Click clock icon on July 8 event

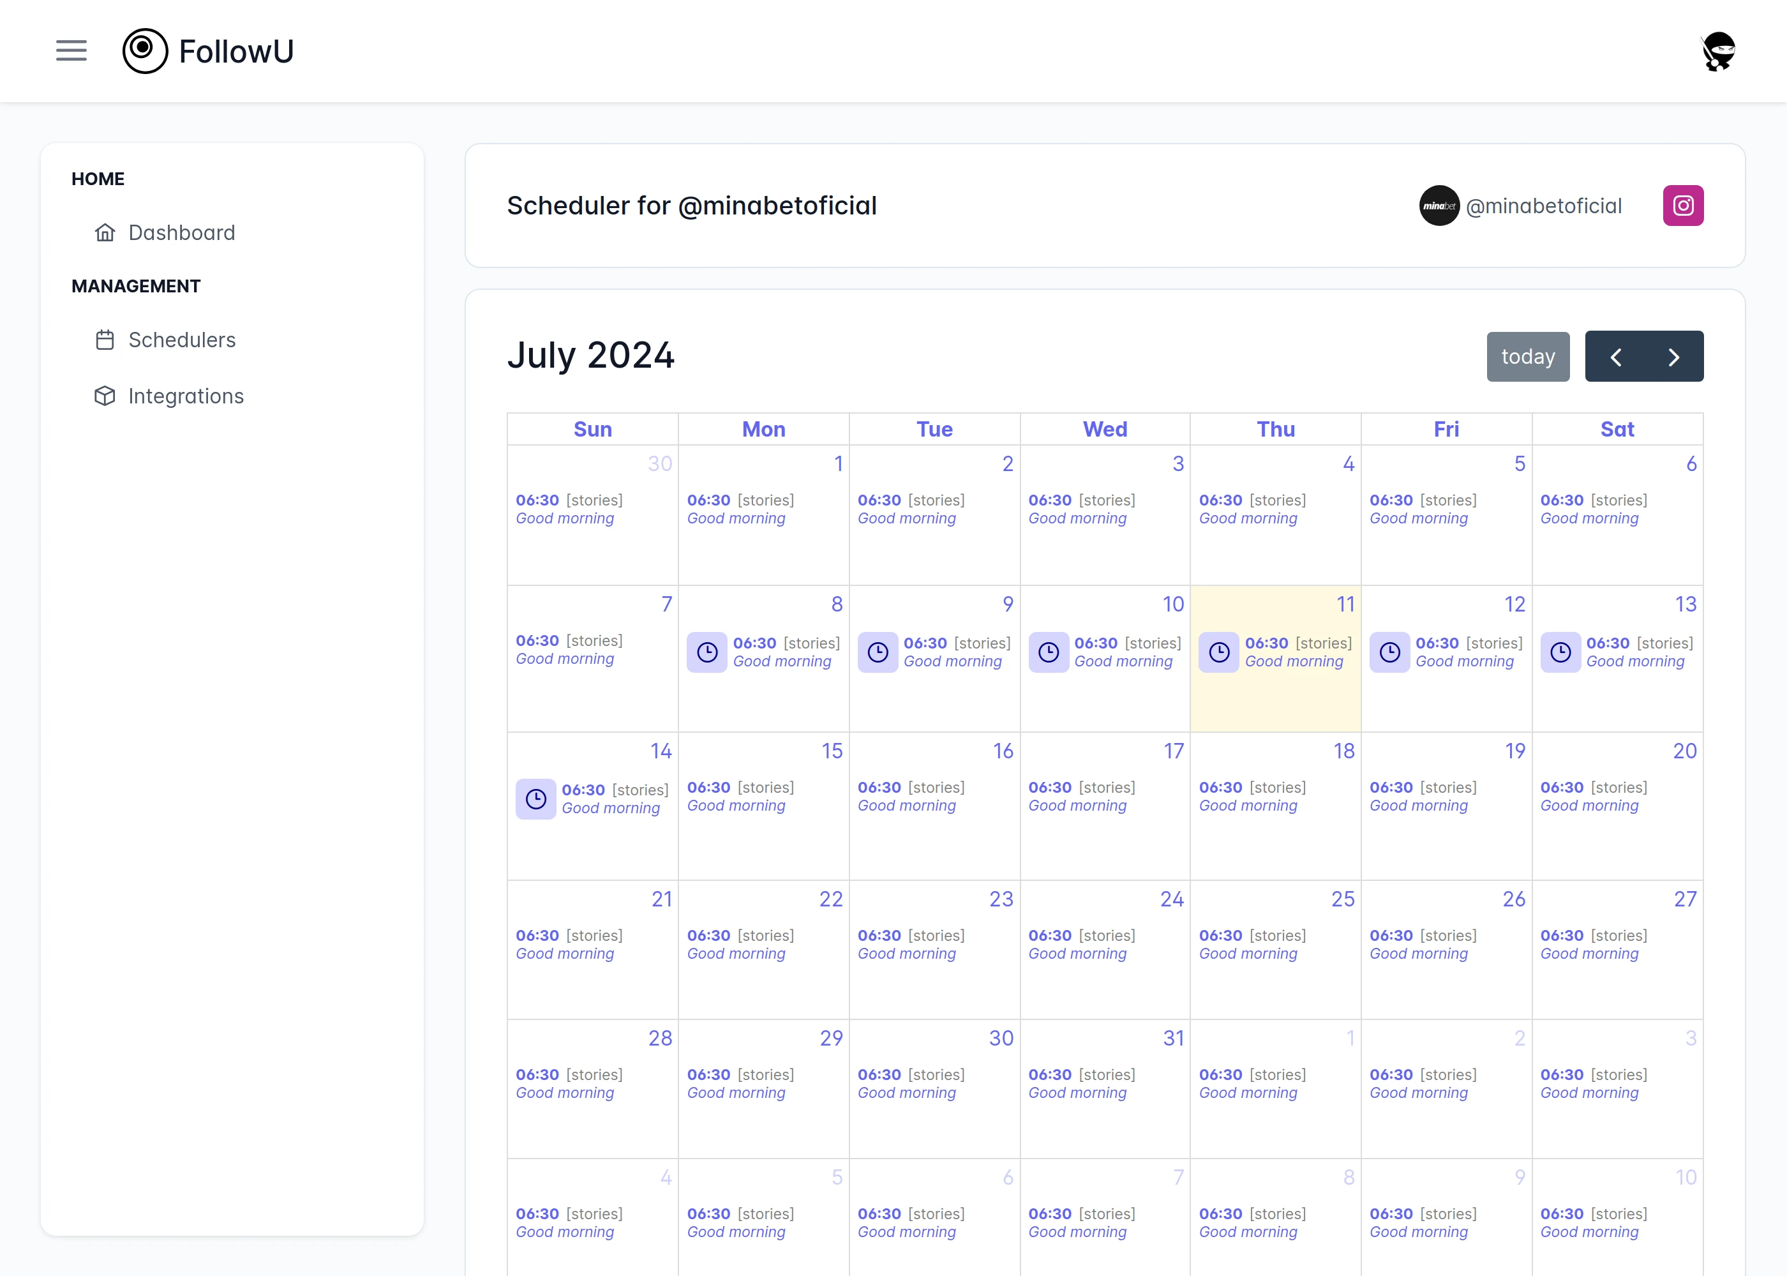click(x=707, y=652)
